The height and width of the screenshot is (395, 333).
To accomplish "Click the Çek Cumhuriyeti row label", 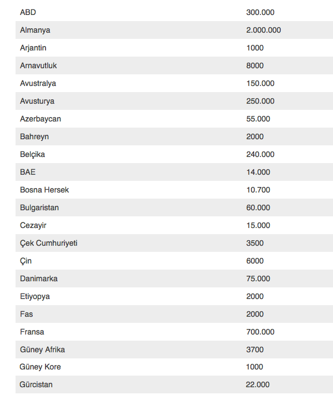I will 49,243.
